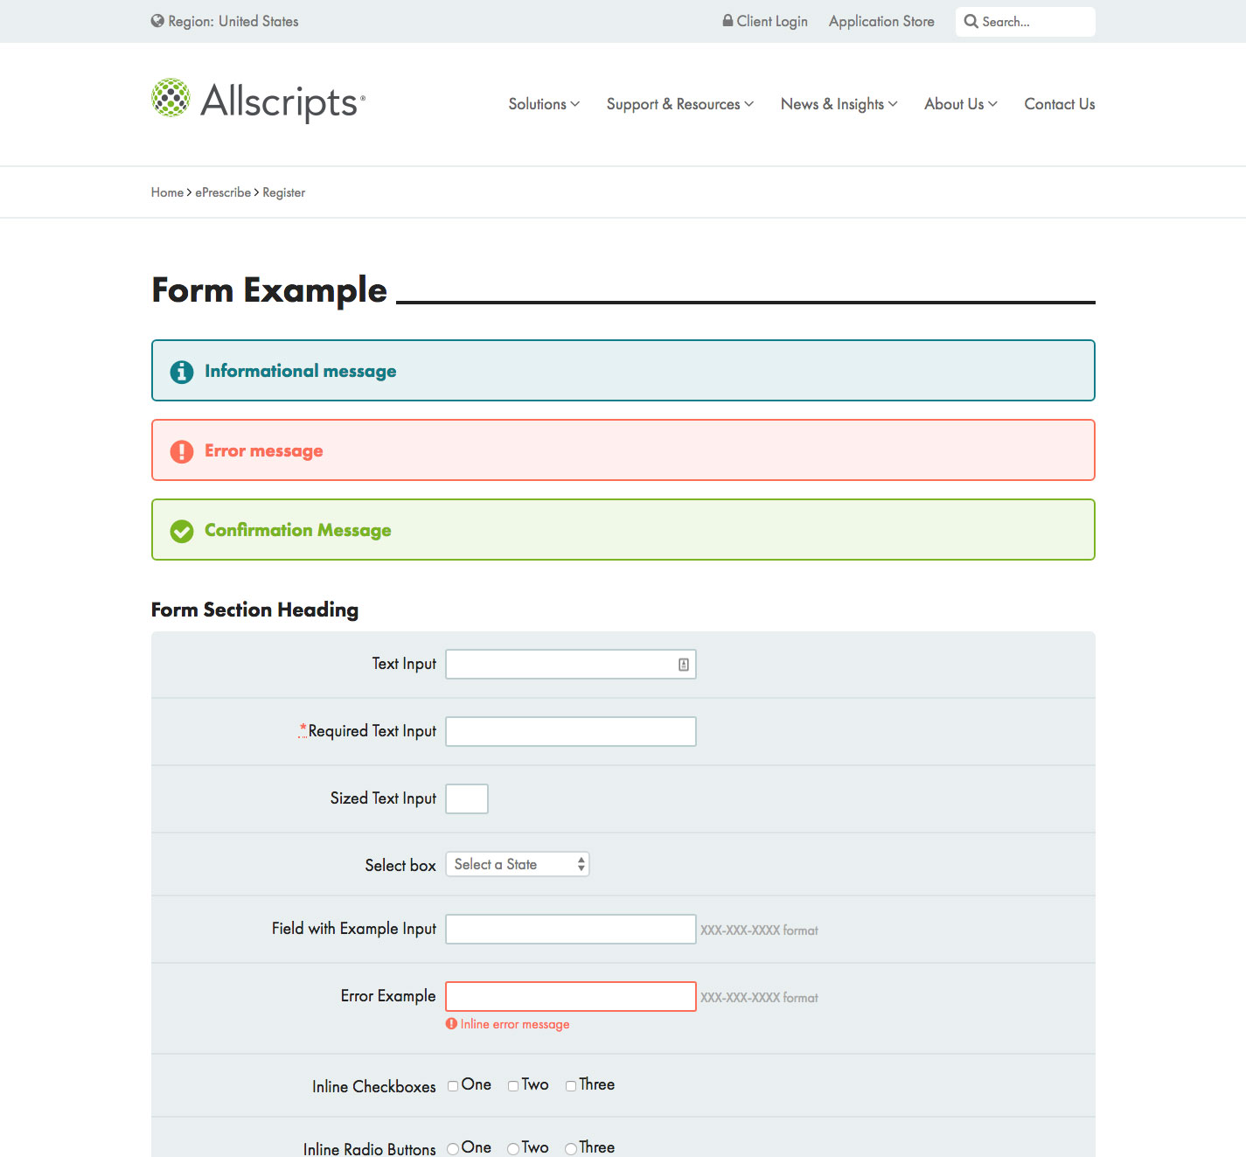Select the 'One' inline radio button
Viewport: 1246px width, 1157px height.
[453, 1149]
